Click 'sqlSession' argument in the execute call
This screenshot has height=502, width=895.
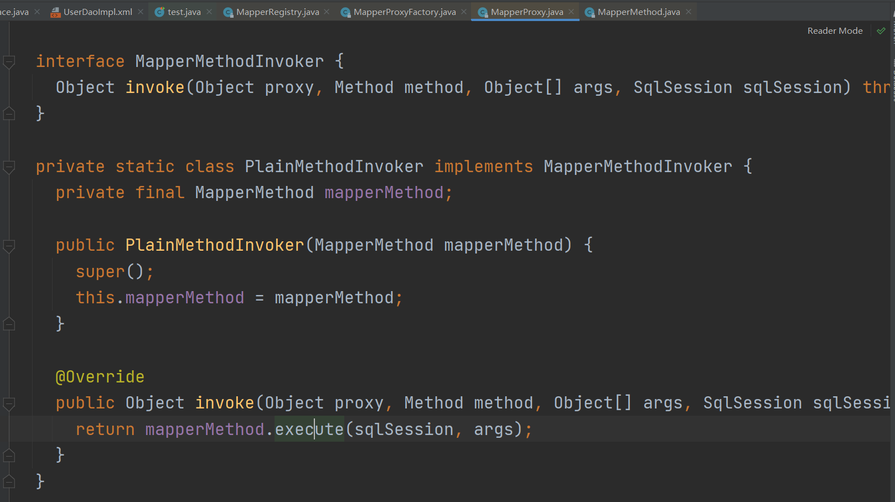point(404,429)
